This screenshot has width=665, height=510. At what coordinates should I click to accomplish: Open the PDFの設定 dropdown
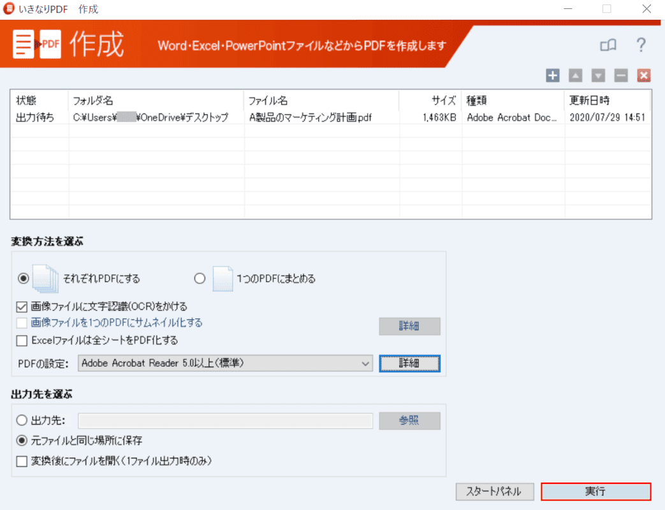click(225, 363)
